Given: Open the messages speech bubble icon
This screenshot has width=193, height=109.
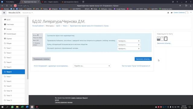Looking at the screenshot, I should click(x=172, y=13).
